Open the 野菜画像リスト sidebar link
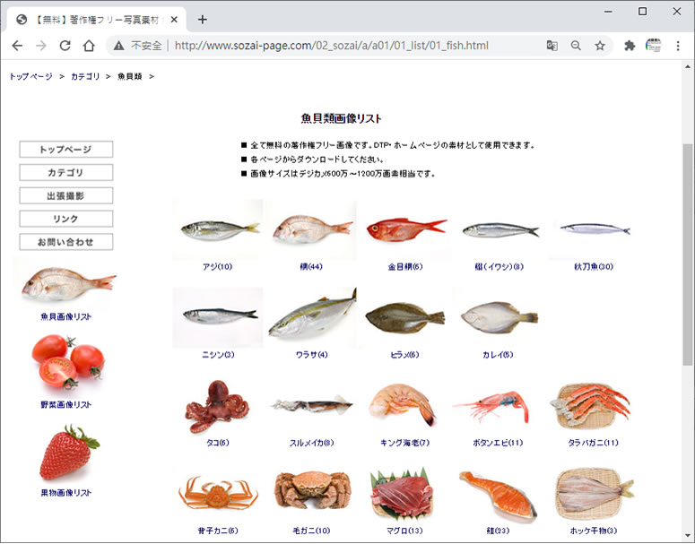The height and width of the screenshot is (544, 695). pos(66,404)
